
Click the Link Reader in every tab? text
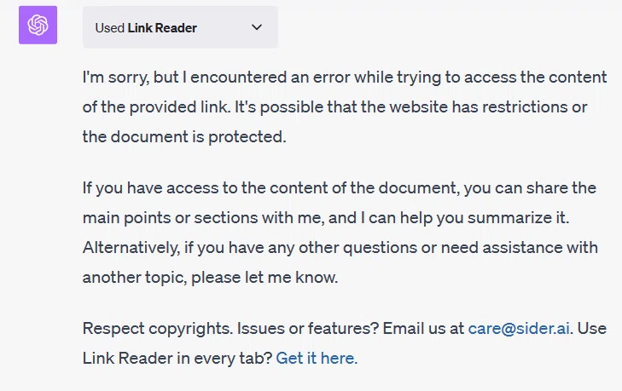tap(177, 358)
